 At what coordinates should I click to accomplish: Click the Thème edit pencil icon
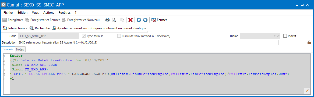click(278, 36)
